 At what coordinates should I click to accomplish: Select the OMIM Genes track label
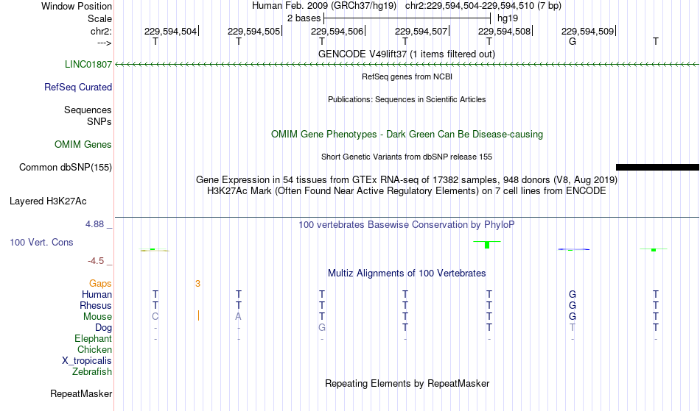pyautogui.click(x=83, y=144)
